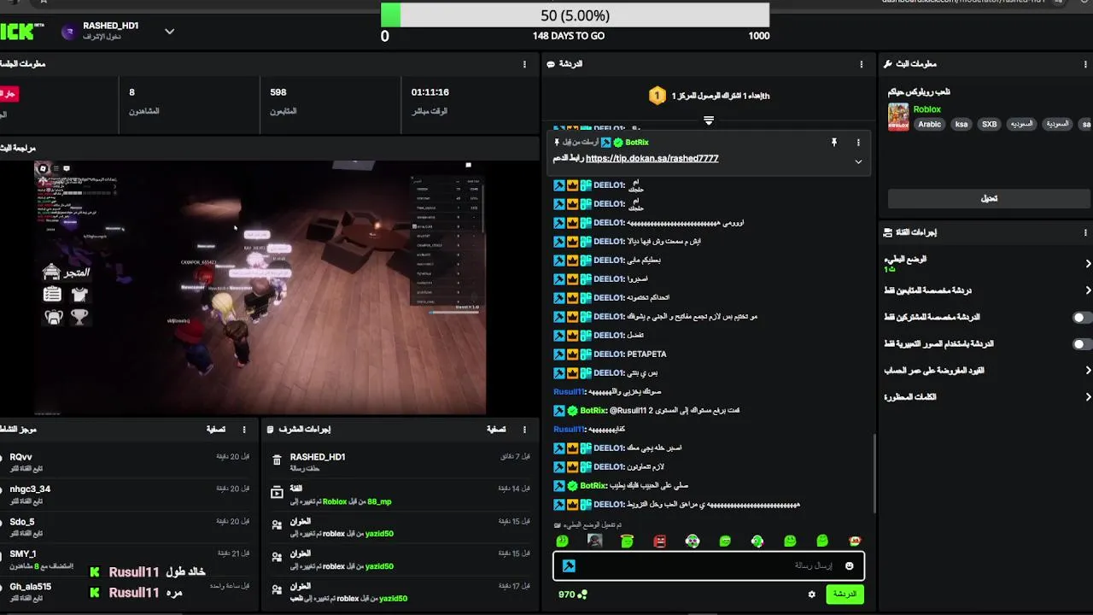Open slow mode settings chevron
This screenshot has height=615, width=1093.
1088,264
